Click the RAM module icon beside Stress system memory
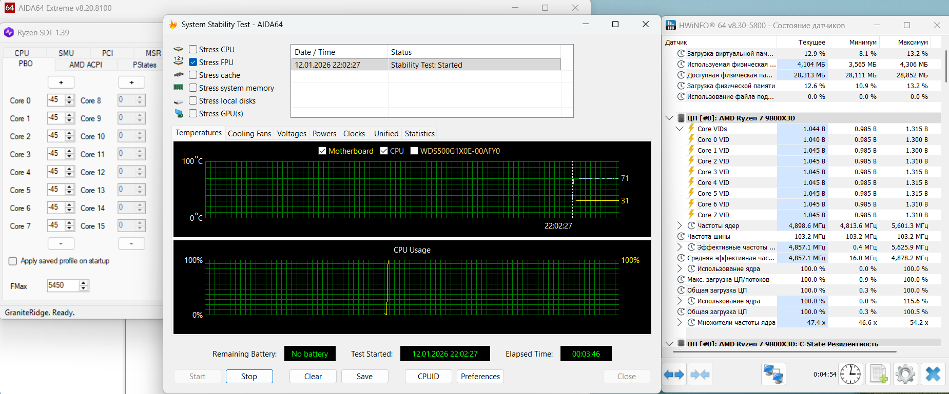 tap(179, 88)
